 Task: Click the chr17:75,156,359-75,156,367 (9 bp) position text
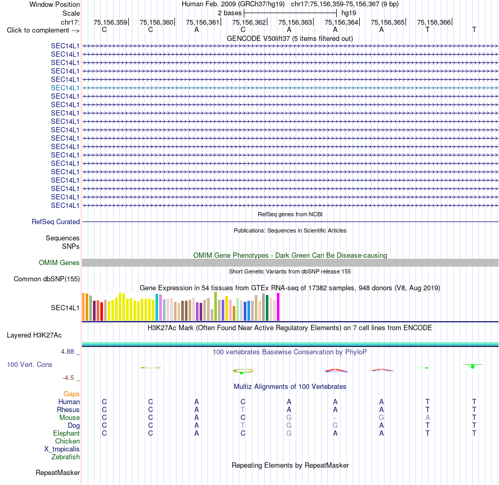pos(345,4)
